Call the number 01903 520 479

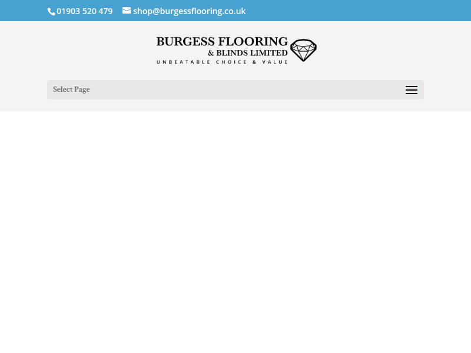pos(84,11)
